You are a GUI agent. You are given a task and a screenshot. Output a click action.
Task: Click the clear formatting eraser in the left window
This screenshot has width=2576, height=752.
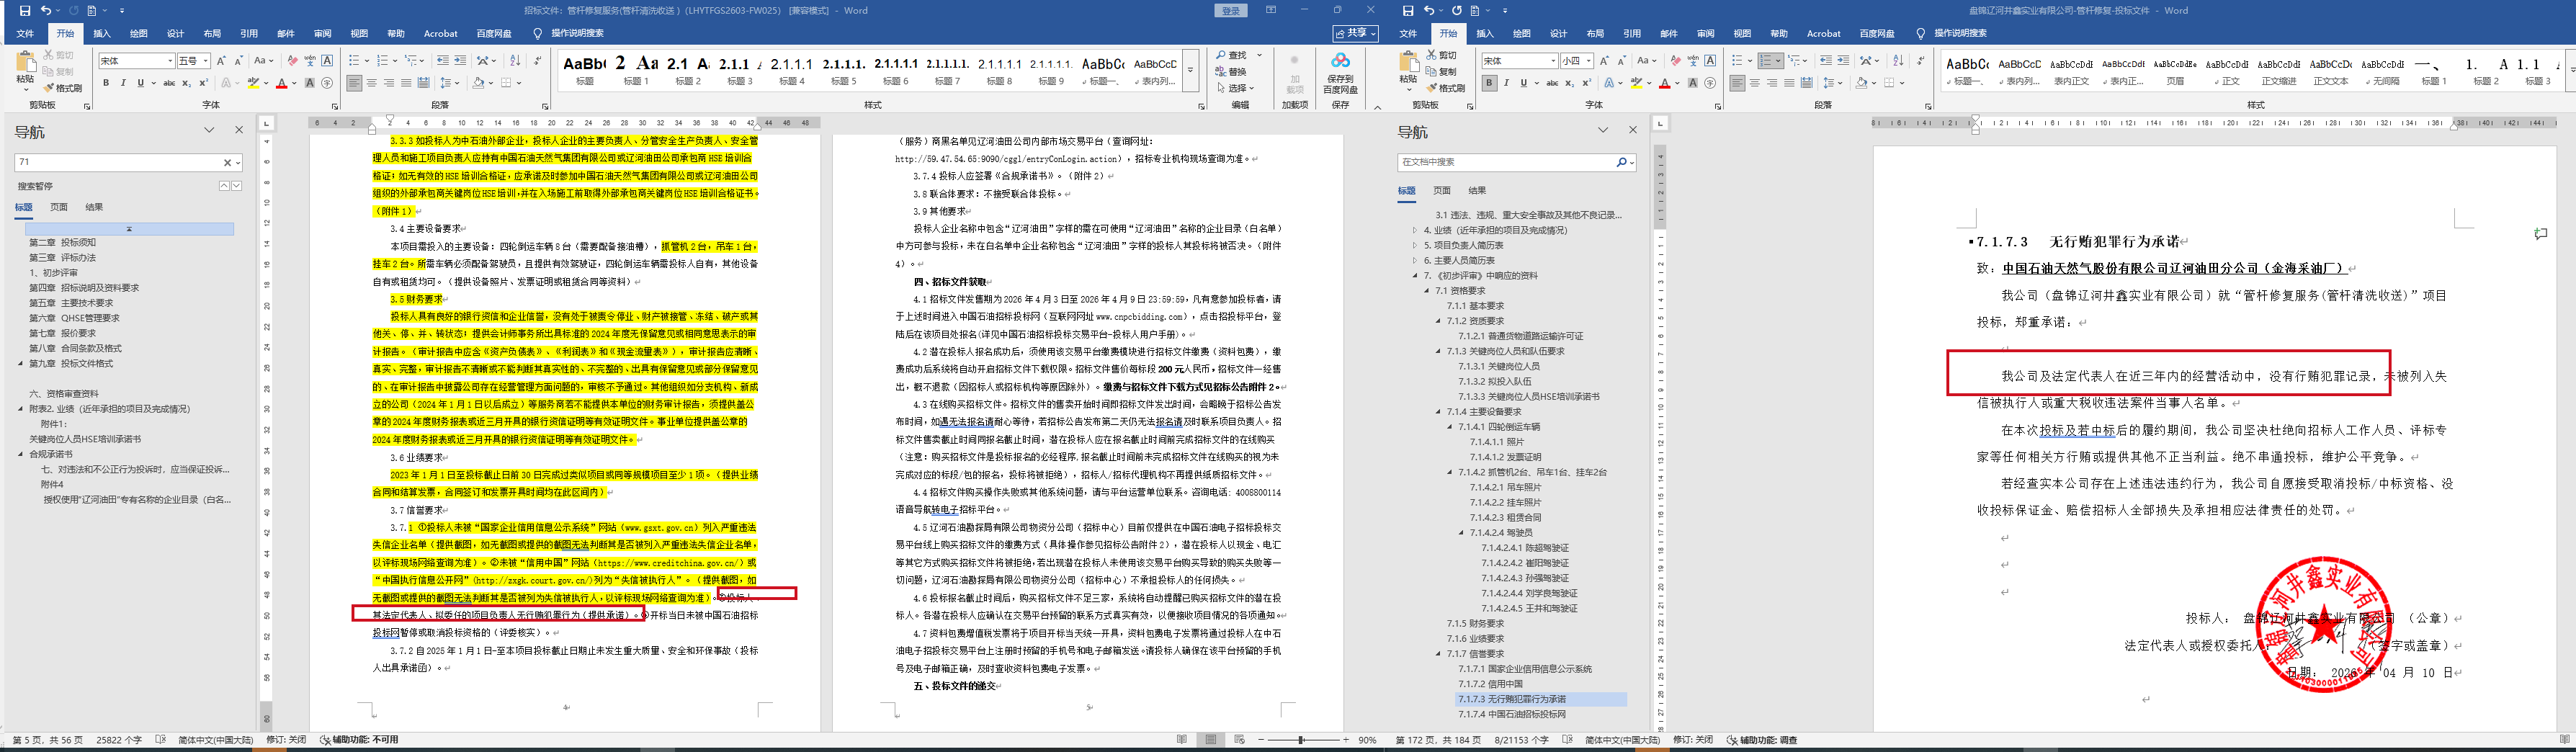click(x=292, y=61)
